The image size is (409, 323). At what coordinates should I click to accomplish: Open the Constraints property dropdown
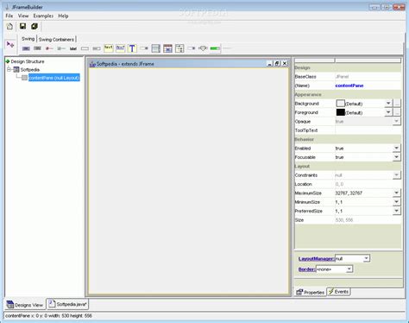[x=396, y=174]
